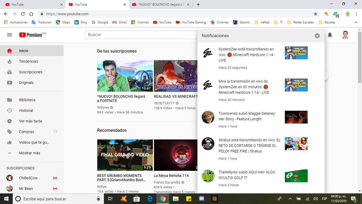Viewport: 362px width, 204px height.
Task: Open Windows Start menu
Action: [x=6, y=199]
